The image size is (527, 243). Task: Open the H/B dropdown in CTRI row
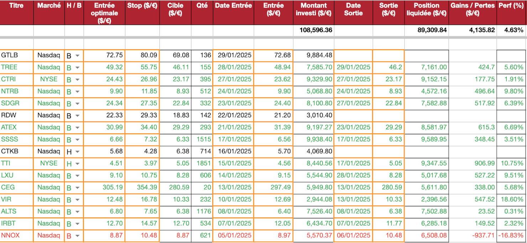pos(77,80)
